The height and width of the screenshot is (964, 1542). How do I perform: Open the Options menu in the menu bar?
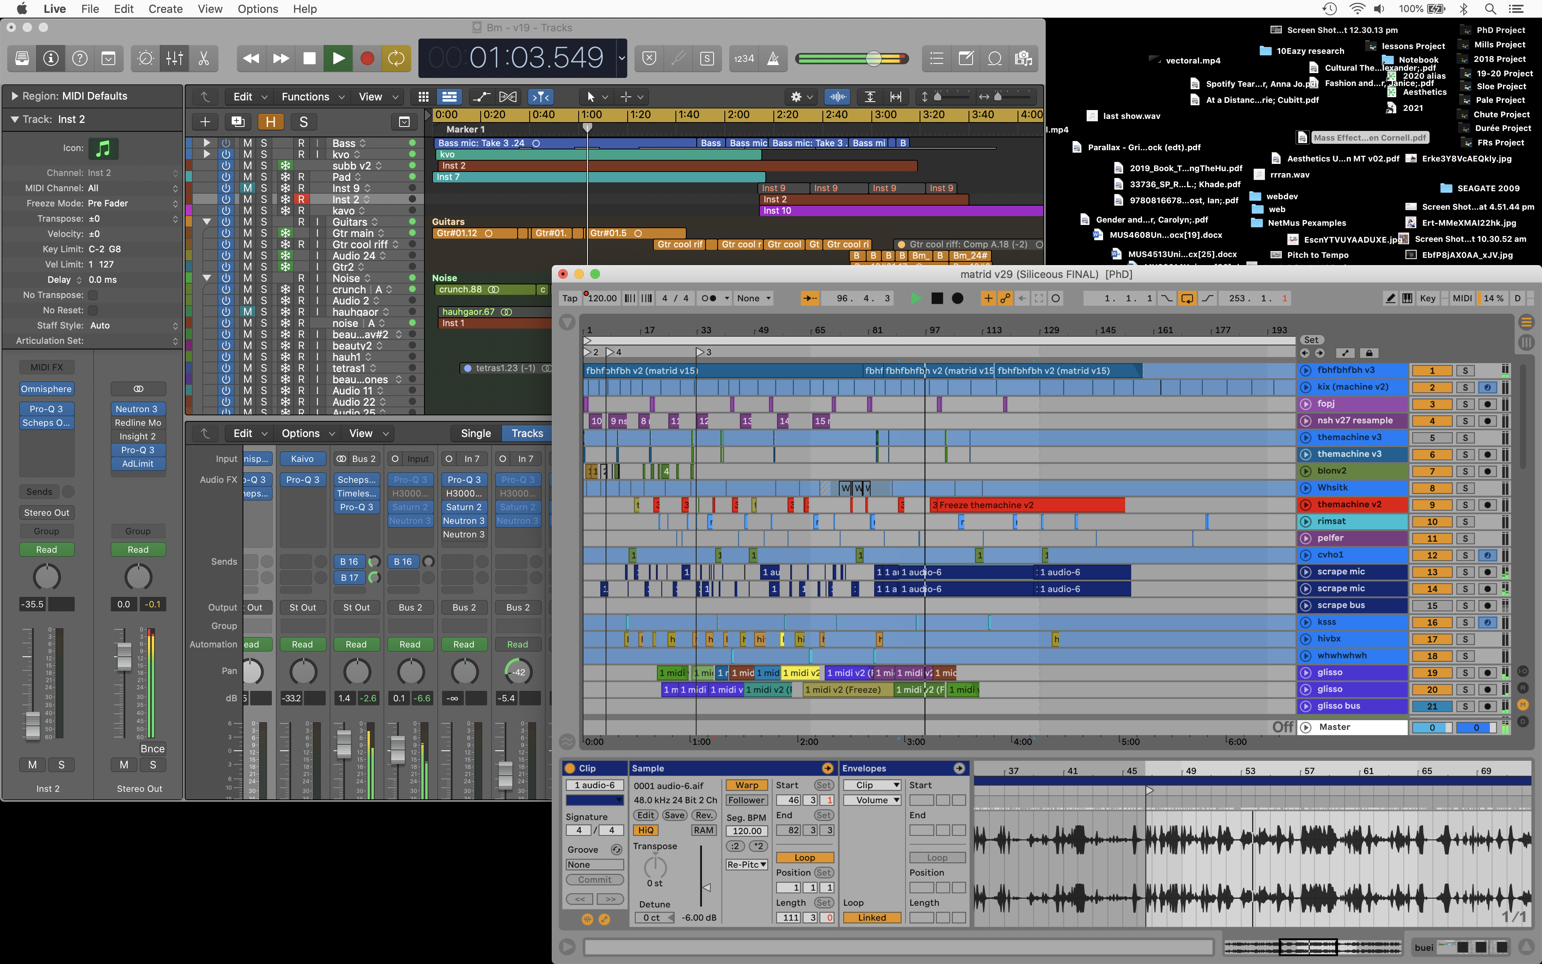257,8
